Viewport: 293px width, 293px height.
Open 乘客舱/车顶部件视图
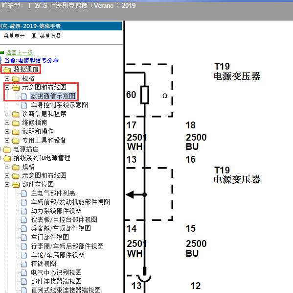(61, 228)
